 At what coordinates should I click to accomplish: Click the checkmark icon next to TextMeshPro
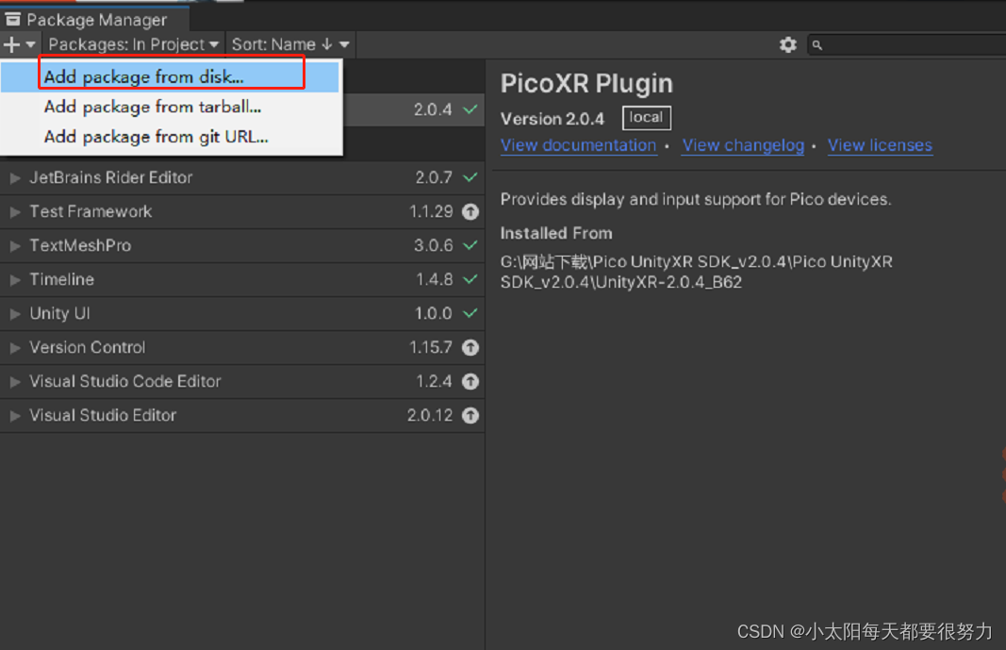[x=470, y=245]
